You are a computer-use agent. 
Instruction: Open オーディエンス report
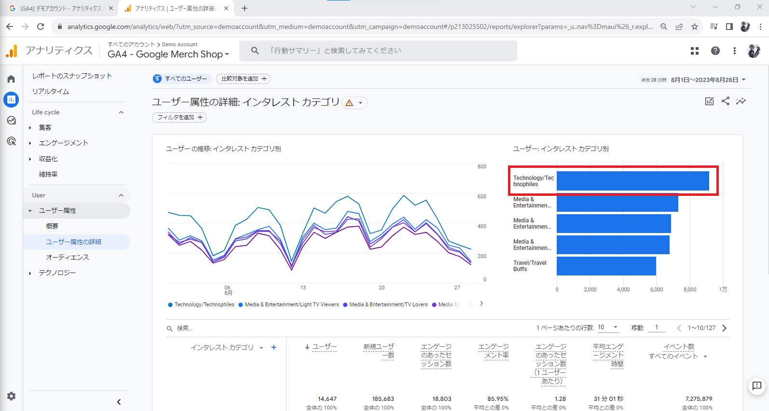(x=68, y=257)
